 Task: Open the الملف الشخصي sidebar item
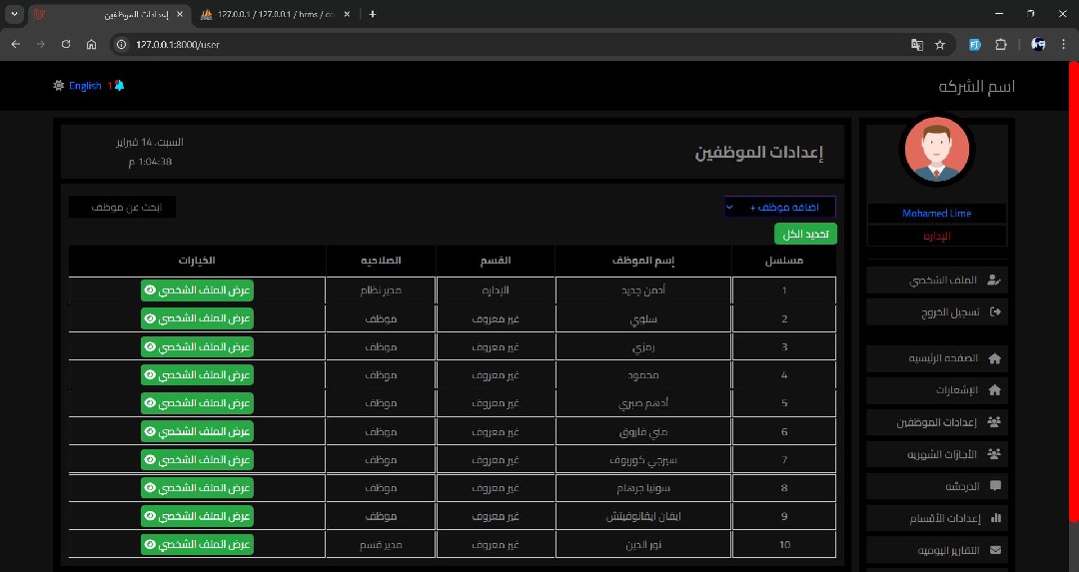pos(936,280)
